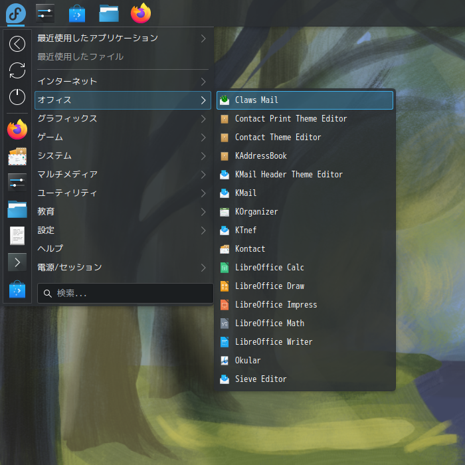Launch Sieve Editor
Image resolution: width=465 pixels, height=465 pixels.
click(x=305, y=379)
